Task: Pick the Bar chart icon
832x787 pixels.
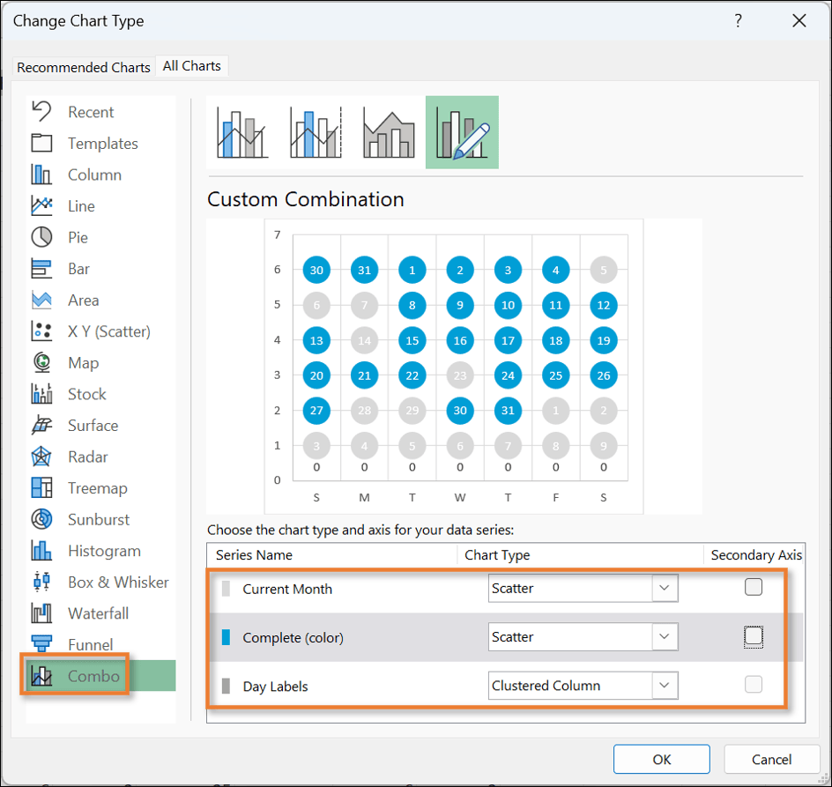Action: coord(41,269)
